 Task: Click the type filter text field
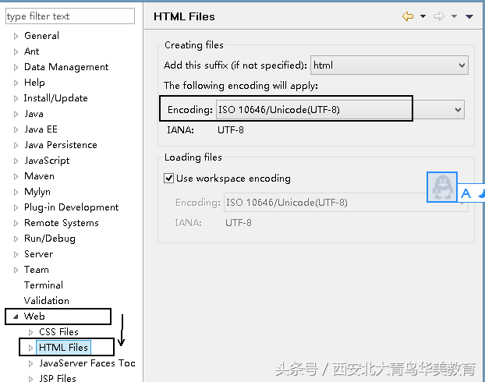click(70, 16)
